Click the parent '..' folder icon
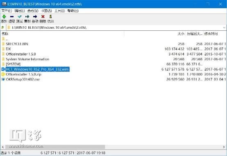This screenshot has width=227, height=156. click(x=3, y=39)
